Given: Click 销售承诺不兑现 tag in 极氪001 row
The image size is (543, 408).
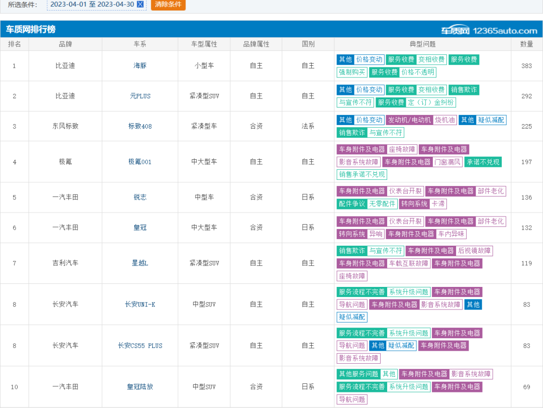Looking at the screenshot, I should tap(361, 174).
